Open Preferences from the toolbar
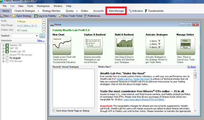This screenshot has height=120, width=204. [85, 16]
